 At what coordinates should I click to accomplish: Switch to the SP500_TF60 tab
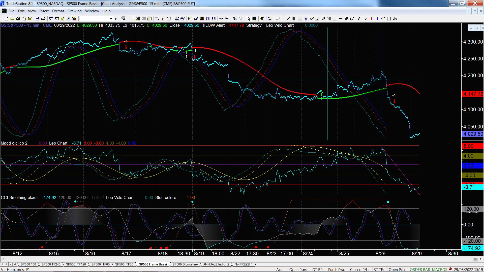click(100, 264)
